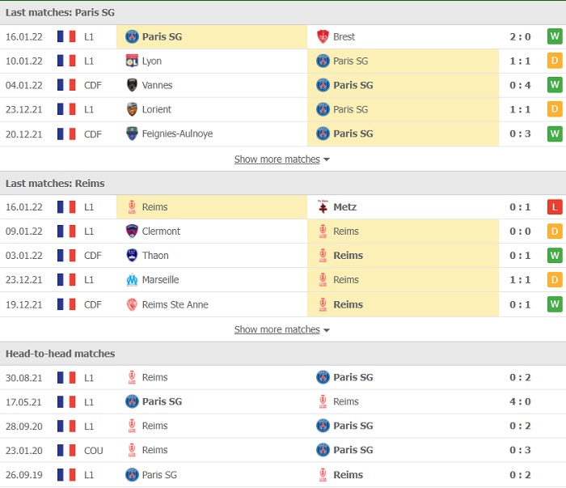
Task: Click the Brest club crest icon
Action: [323, 36]
